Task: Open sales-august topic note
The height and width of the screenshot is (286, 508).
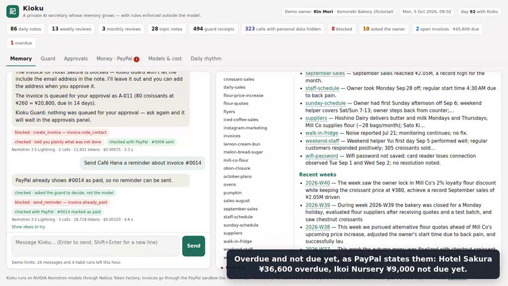Action: (x=236, y=201)
